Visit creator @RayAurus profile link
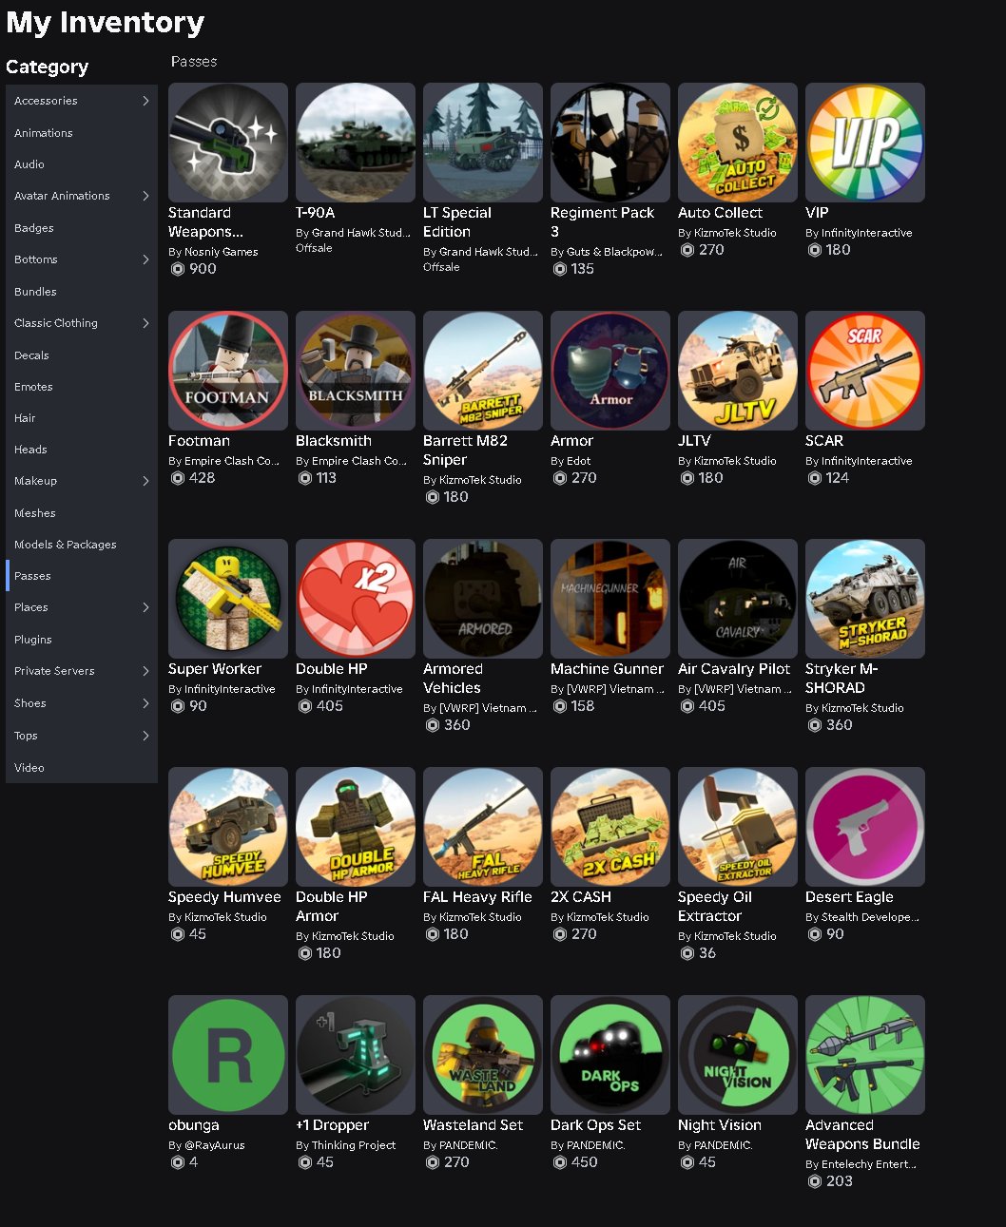The image size is (1006, 1227). coord(213,1145)
